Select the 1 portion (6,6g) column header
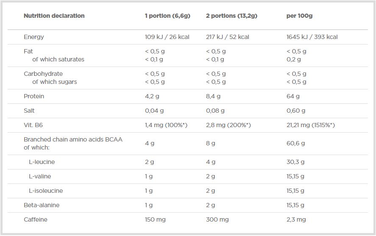 [x=167, y=16]
